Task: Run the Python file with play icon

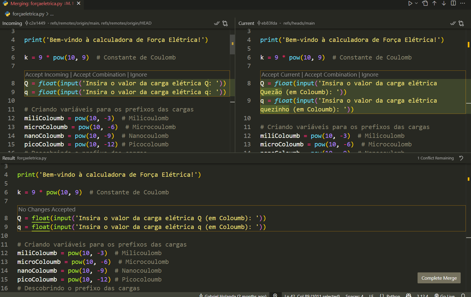Action: point(410,3)
